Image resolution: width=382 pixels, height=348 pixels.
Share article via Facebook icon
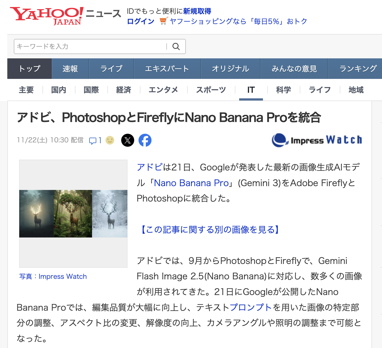point(145,140)
